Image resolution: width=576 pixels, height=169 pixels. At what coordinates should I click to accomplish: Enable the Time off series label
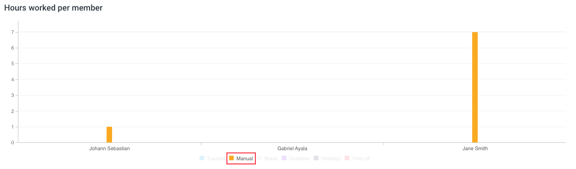click(361, 159)
